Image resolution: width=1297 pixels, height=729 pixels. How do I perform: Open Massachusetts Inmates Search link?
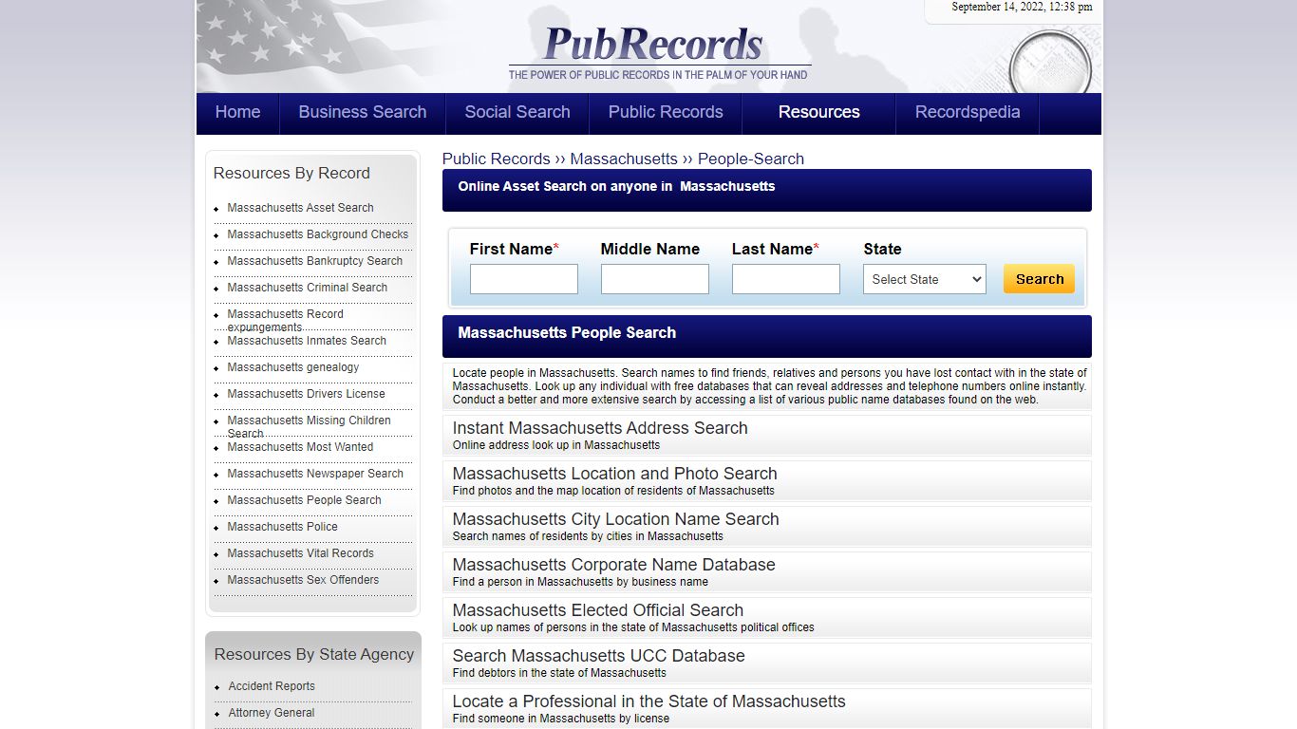click(x=307, y=341)
